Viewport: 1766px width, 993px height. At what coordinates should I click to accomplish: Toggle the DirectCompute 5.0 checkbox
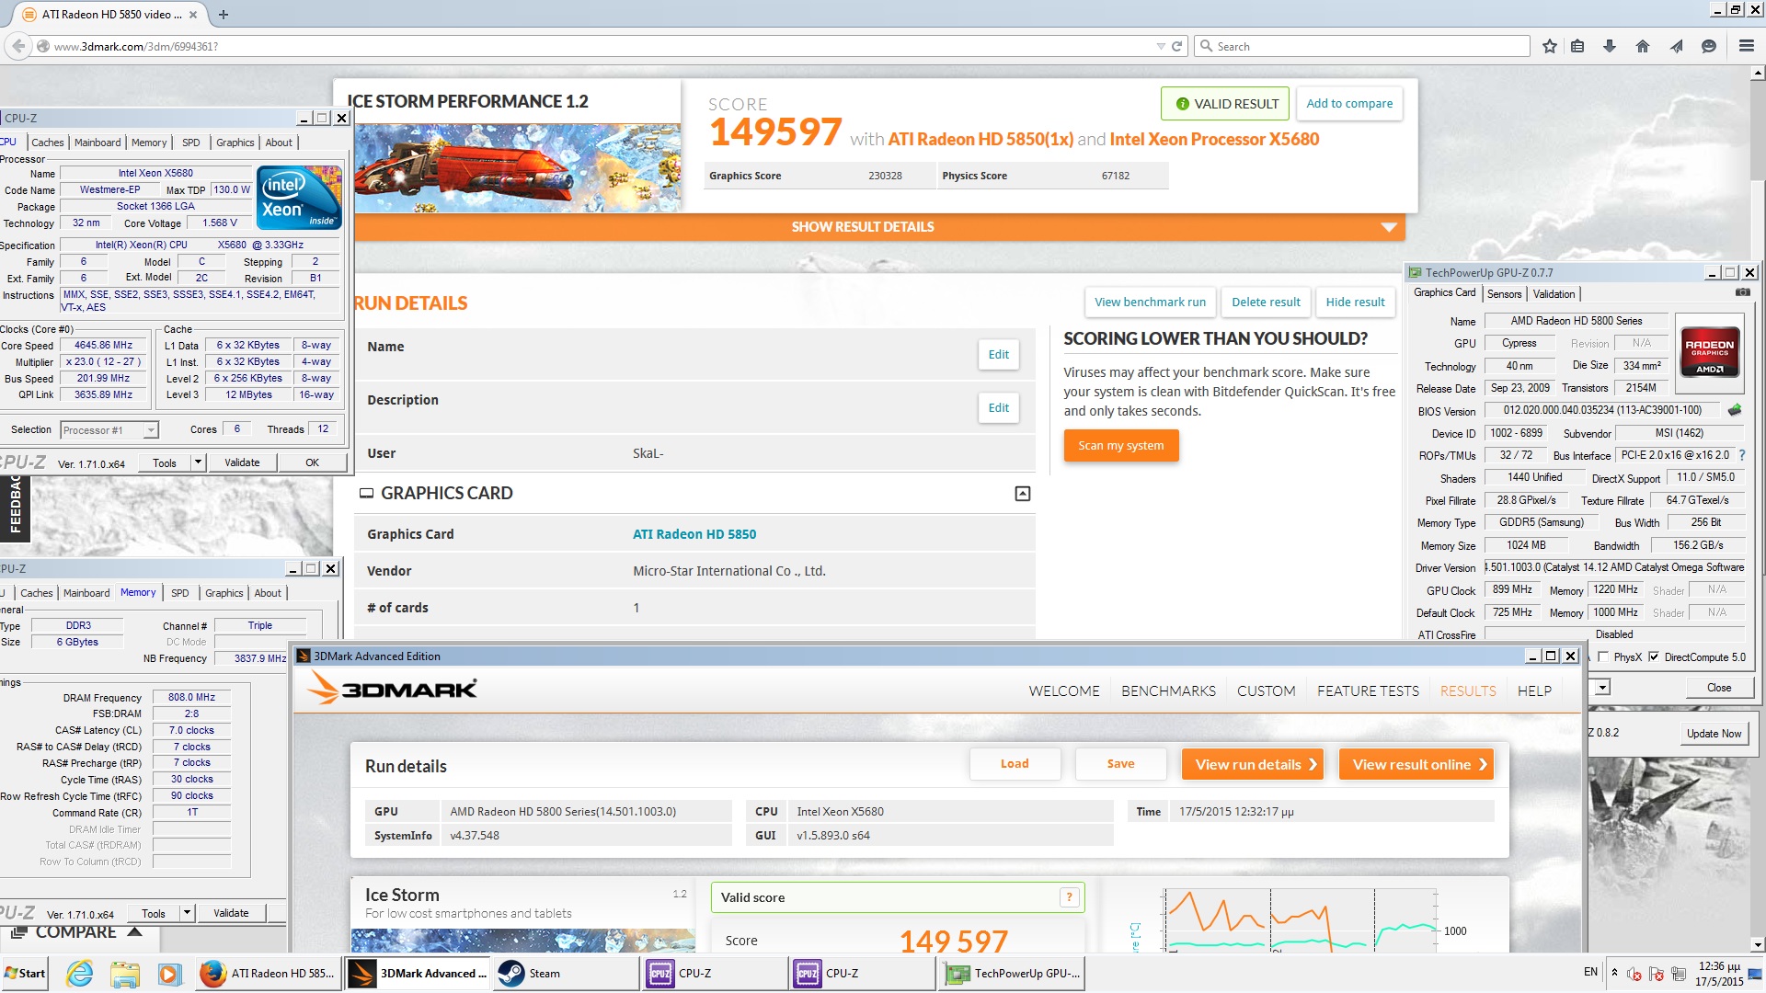(x=1653, y=656)
